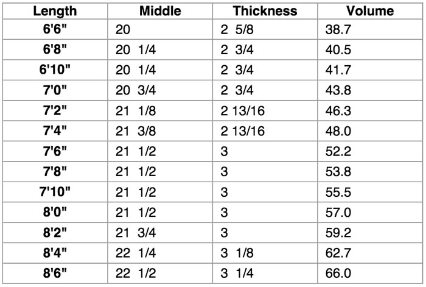Screen dimensions: 426x287
Task: Click the 6'6" length cell
Action: pyautogui.click(x=54, y=29)
